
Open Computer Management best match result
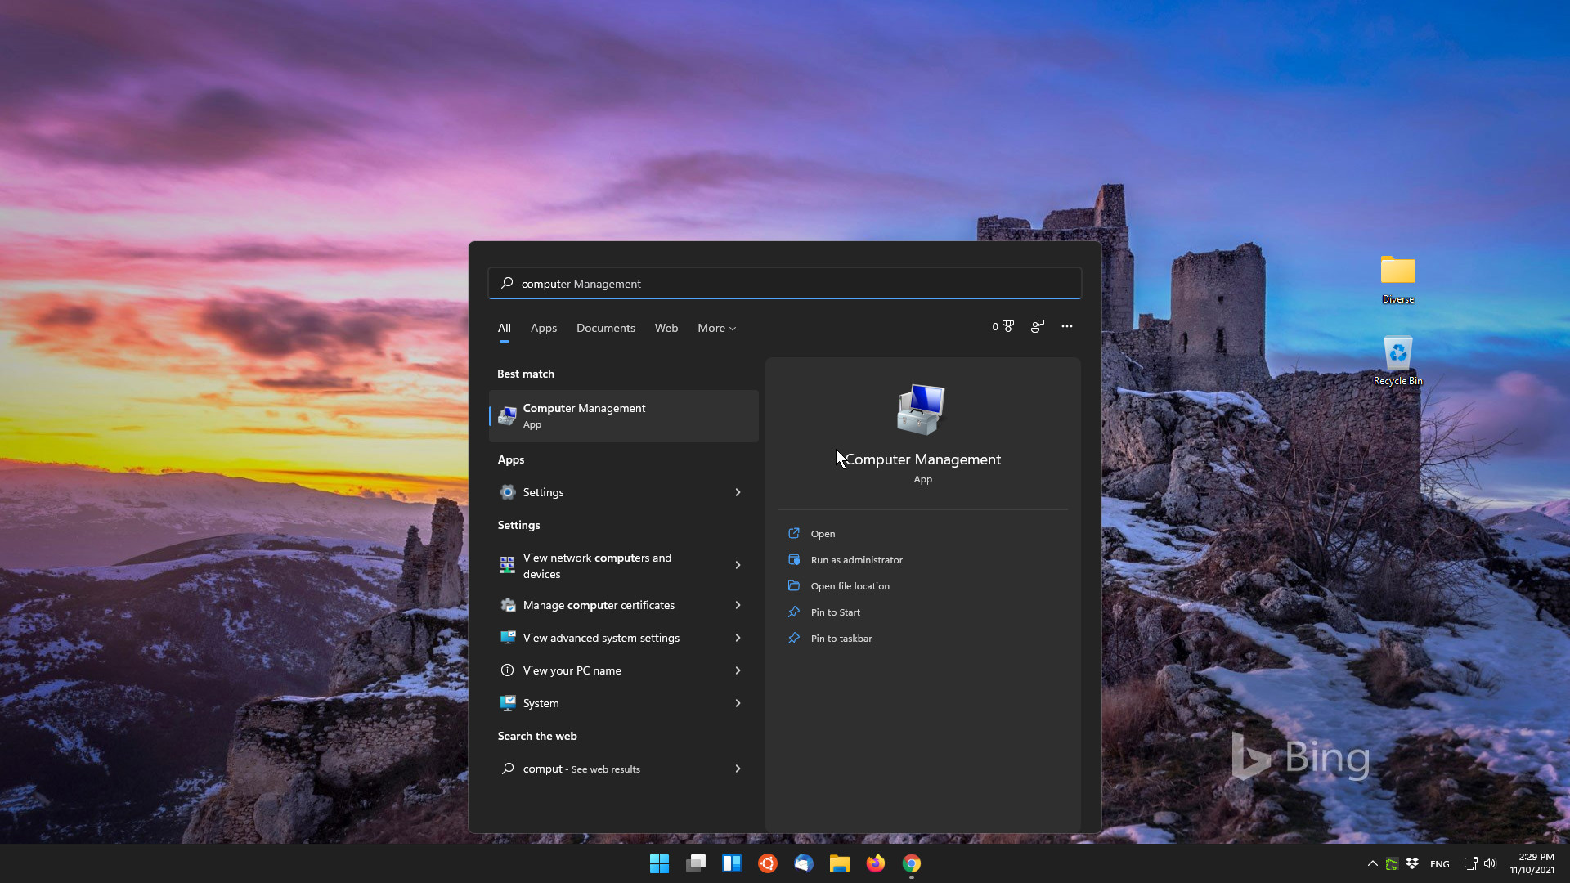[x=624, y=415]
